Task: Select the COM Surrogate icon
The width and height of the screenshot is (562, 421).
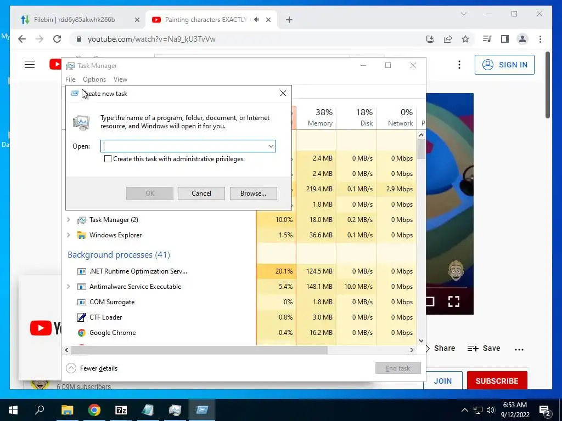Action: 82,302
